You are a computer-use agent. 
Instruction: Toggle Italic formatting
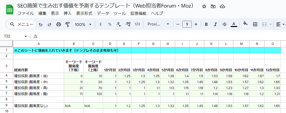coord(215,24)
